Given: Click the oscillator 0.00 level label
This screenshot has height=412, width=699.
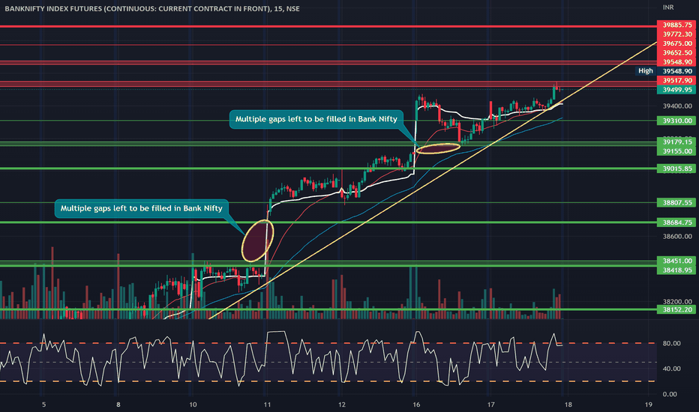Looking at the screenshot, I should point(670,394).
